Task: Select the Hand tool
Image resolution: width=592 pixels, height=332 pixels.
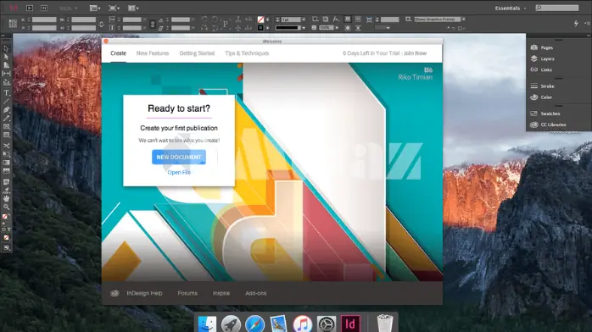Action: pyautogui.click(x=6, y=198)
